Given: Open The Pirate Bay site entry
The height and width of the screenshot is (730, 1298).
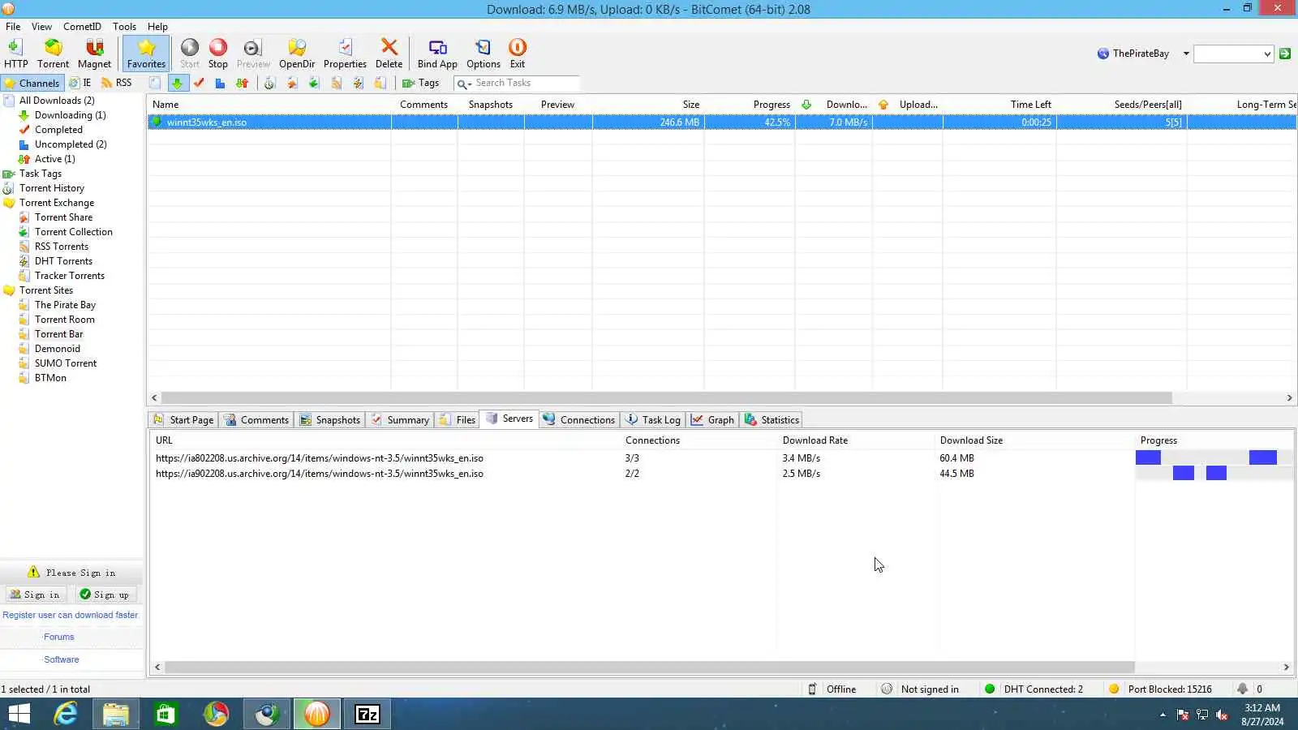Looking at the screenshot, I should point(65,305).
